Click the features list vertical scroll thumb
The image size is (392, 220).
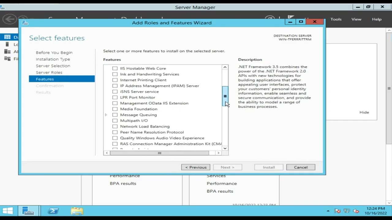coord(225,96)
